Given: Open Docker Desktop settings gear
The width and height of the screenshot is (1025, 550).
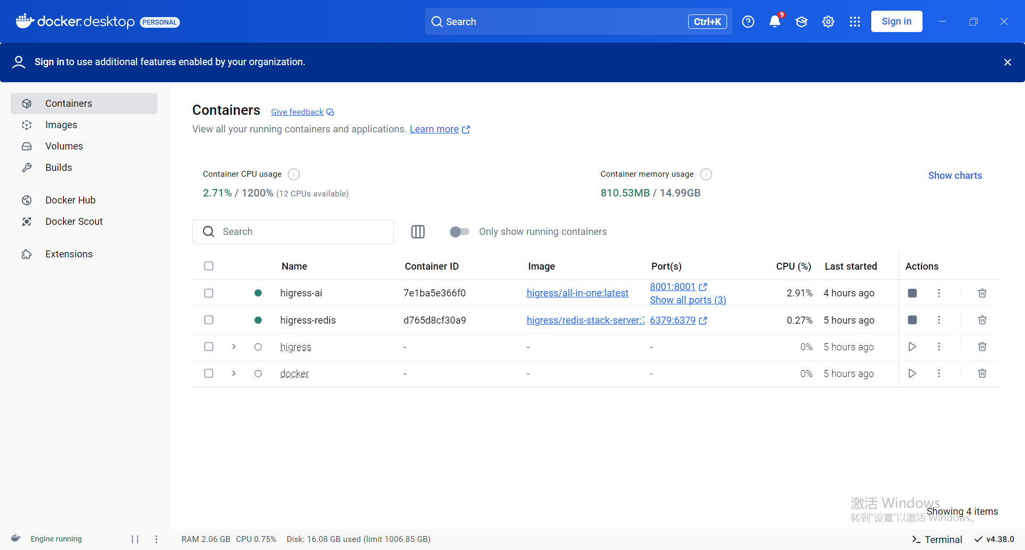Looking at the screenshot, I should [828, 22].
